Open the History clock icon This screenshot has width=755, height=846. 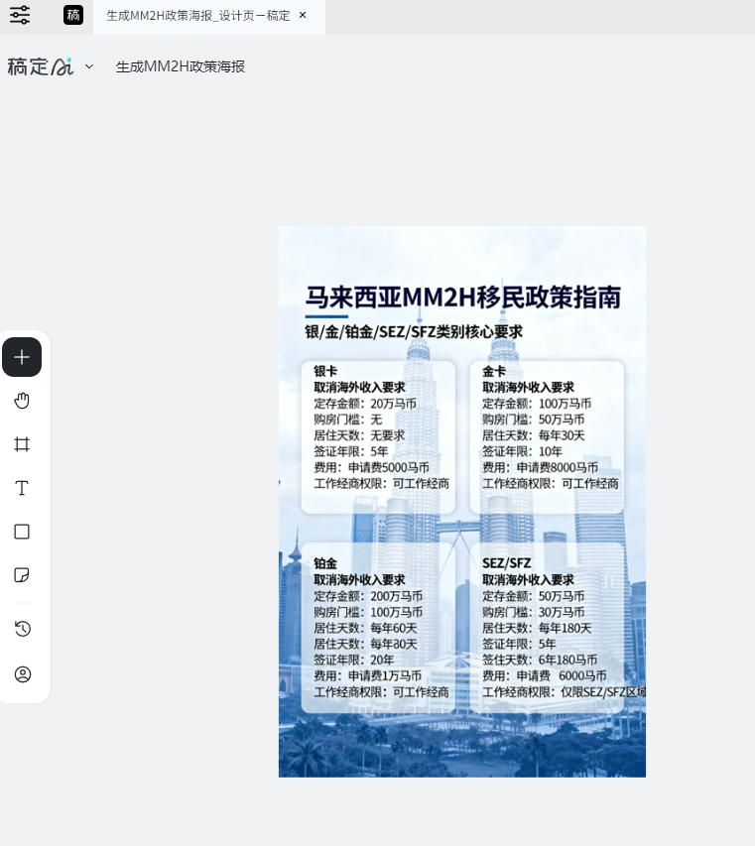click(x=22, y=629)
